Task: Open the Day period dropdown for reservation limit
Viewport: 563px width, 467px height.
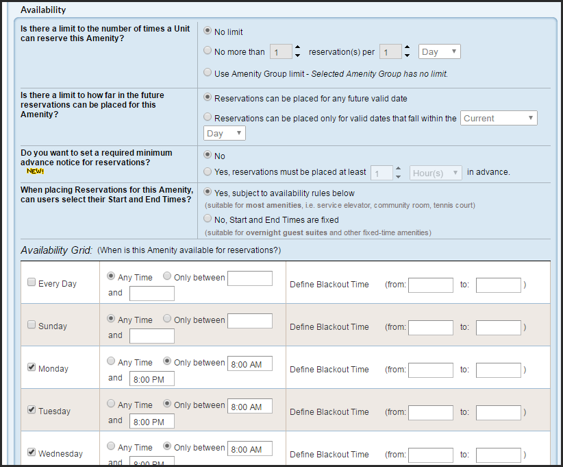Action: tap(440, 51)
